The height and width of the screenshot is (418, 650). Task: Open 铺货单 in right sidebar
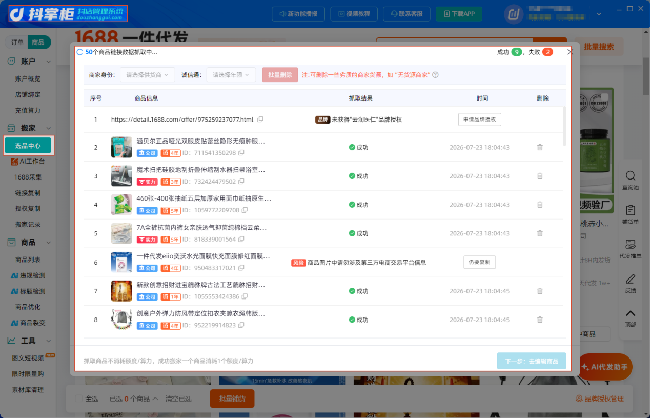631,214
